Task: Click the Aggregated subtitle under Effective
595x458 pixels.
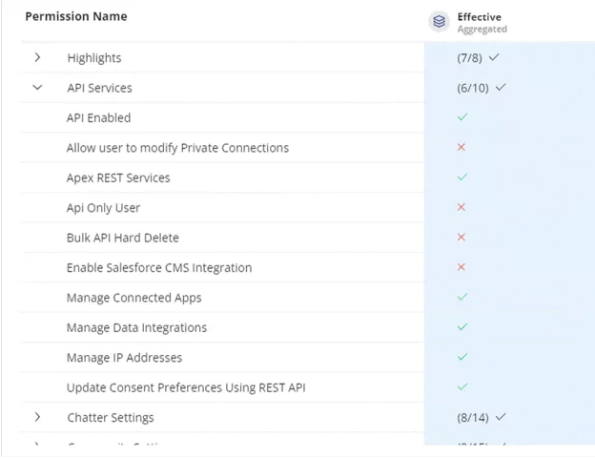Action: (482, 30)
